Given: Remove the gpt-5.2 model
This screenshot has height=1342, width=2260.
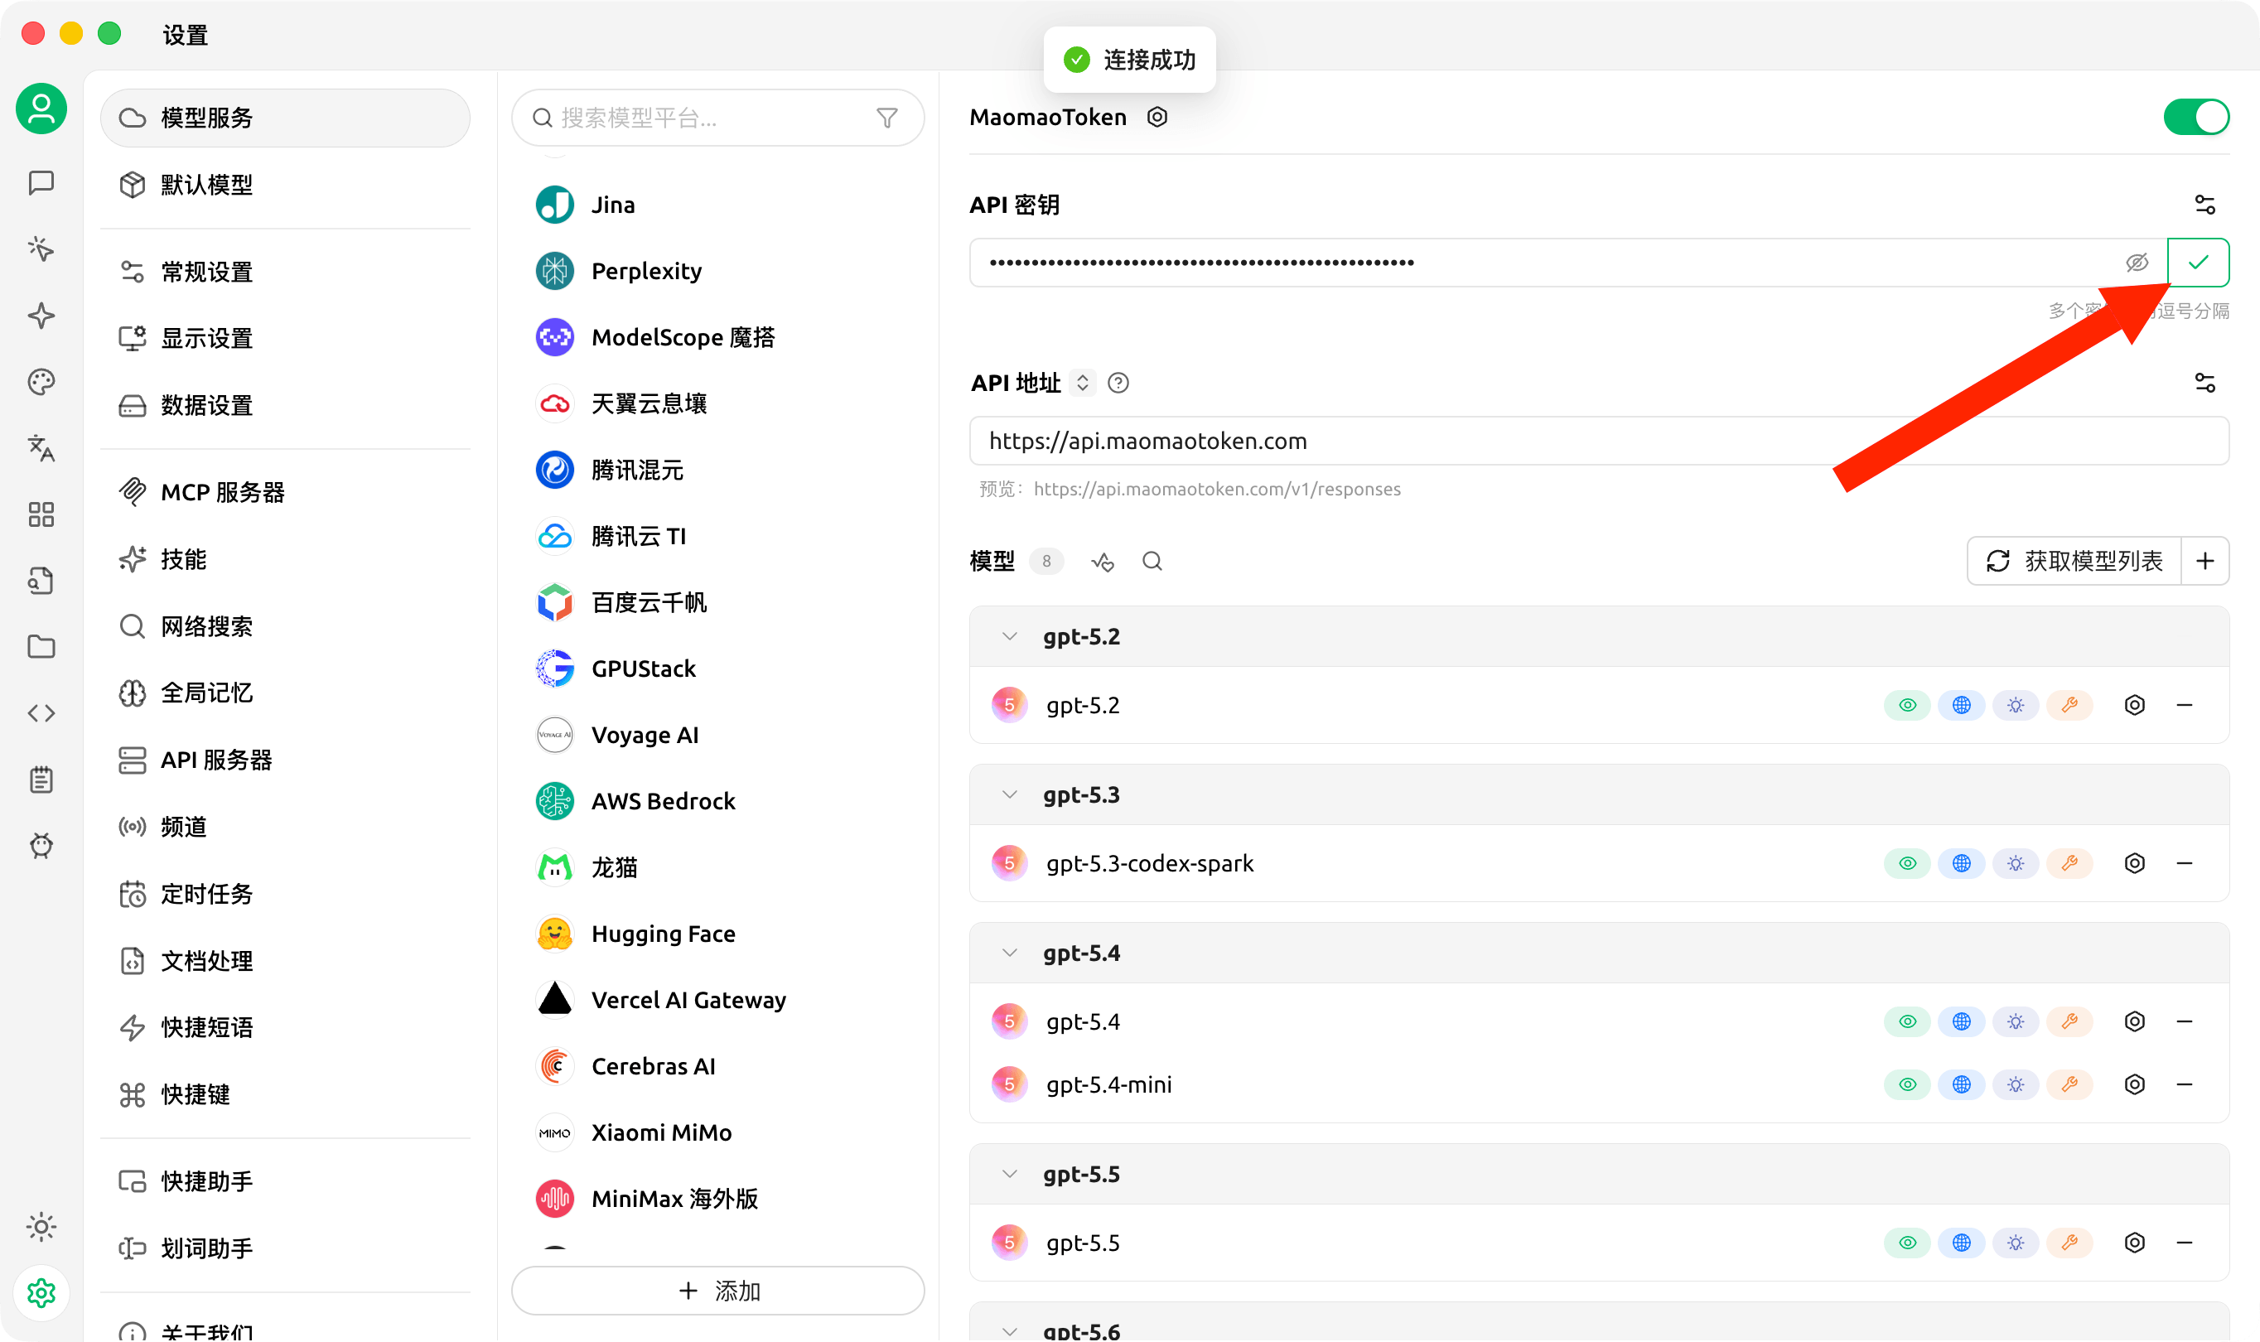Looking at the screenshot, I should tap(2185, 705).
